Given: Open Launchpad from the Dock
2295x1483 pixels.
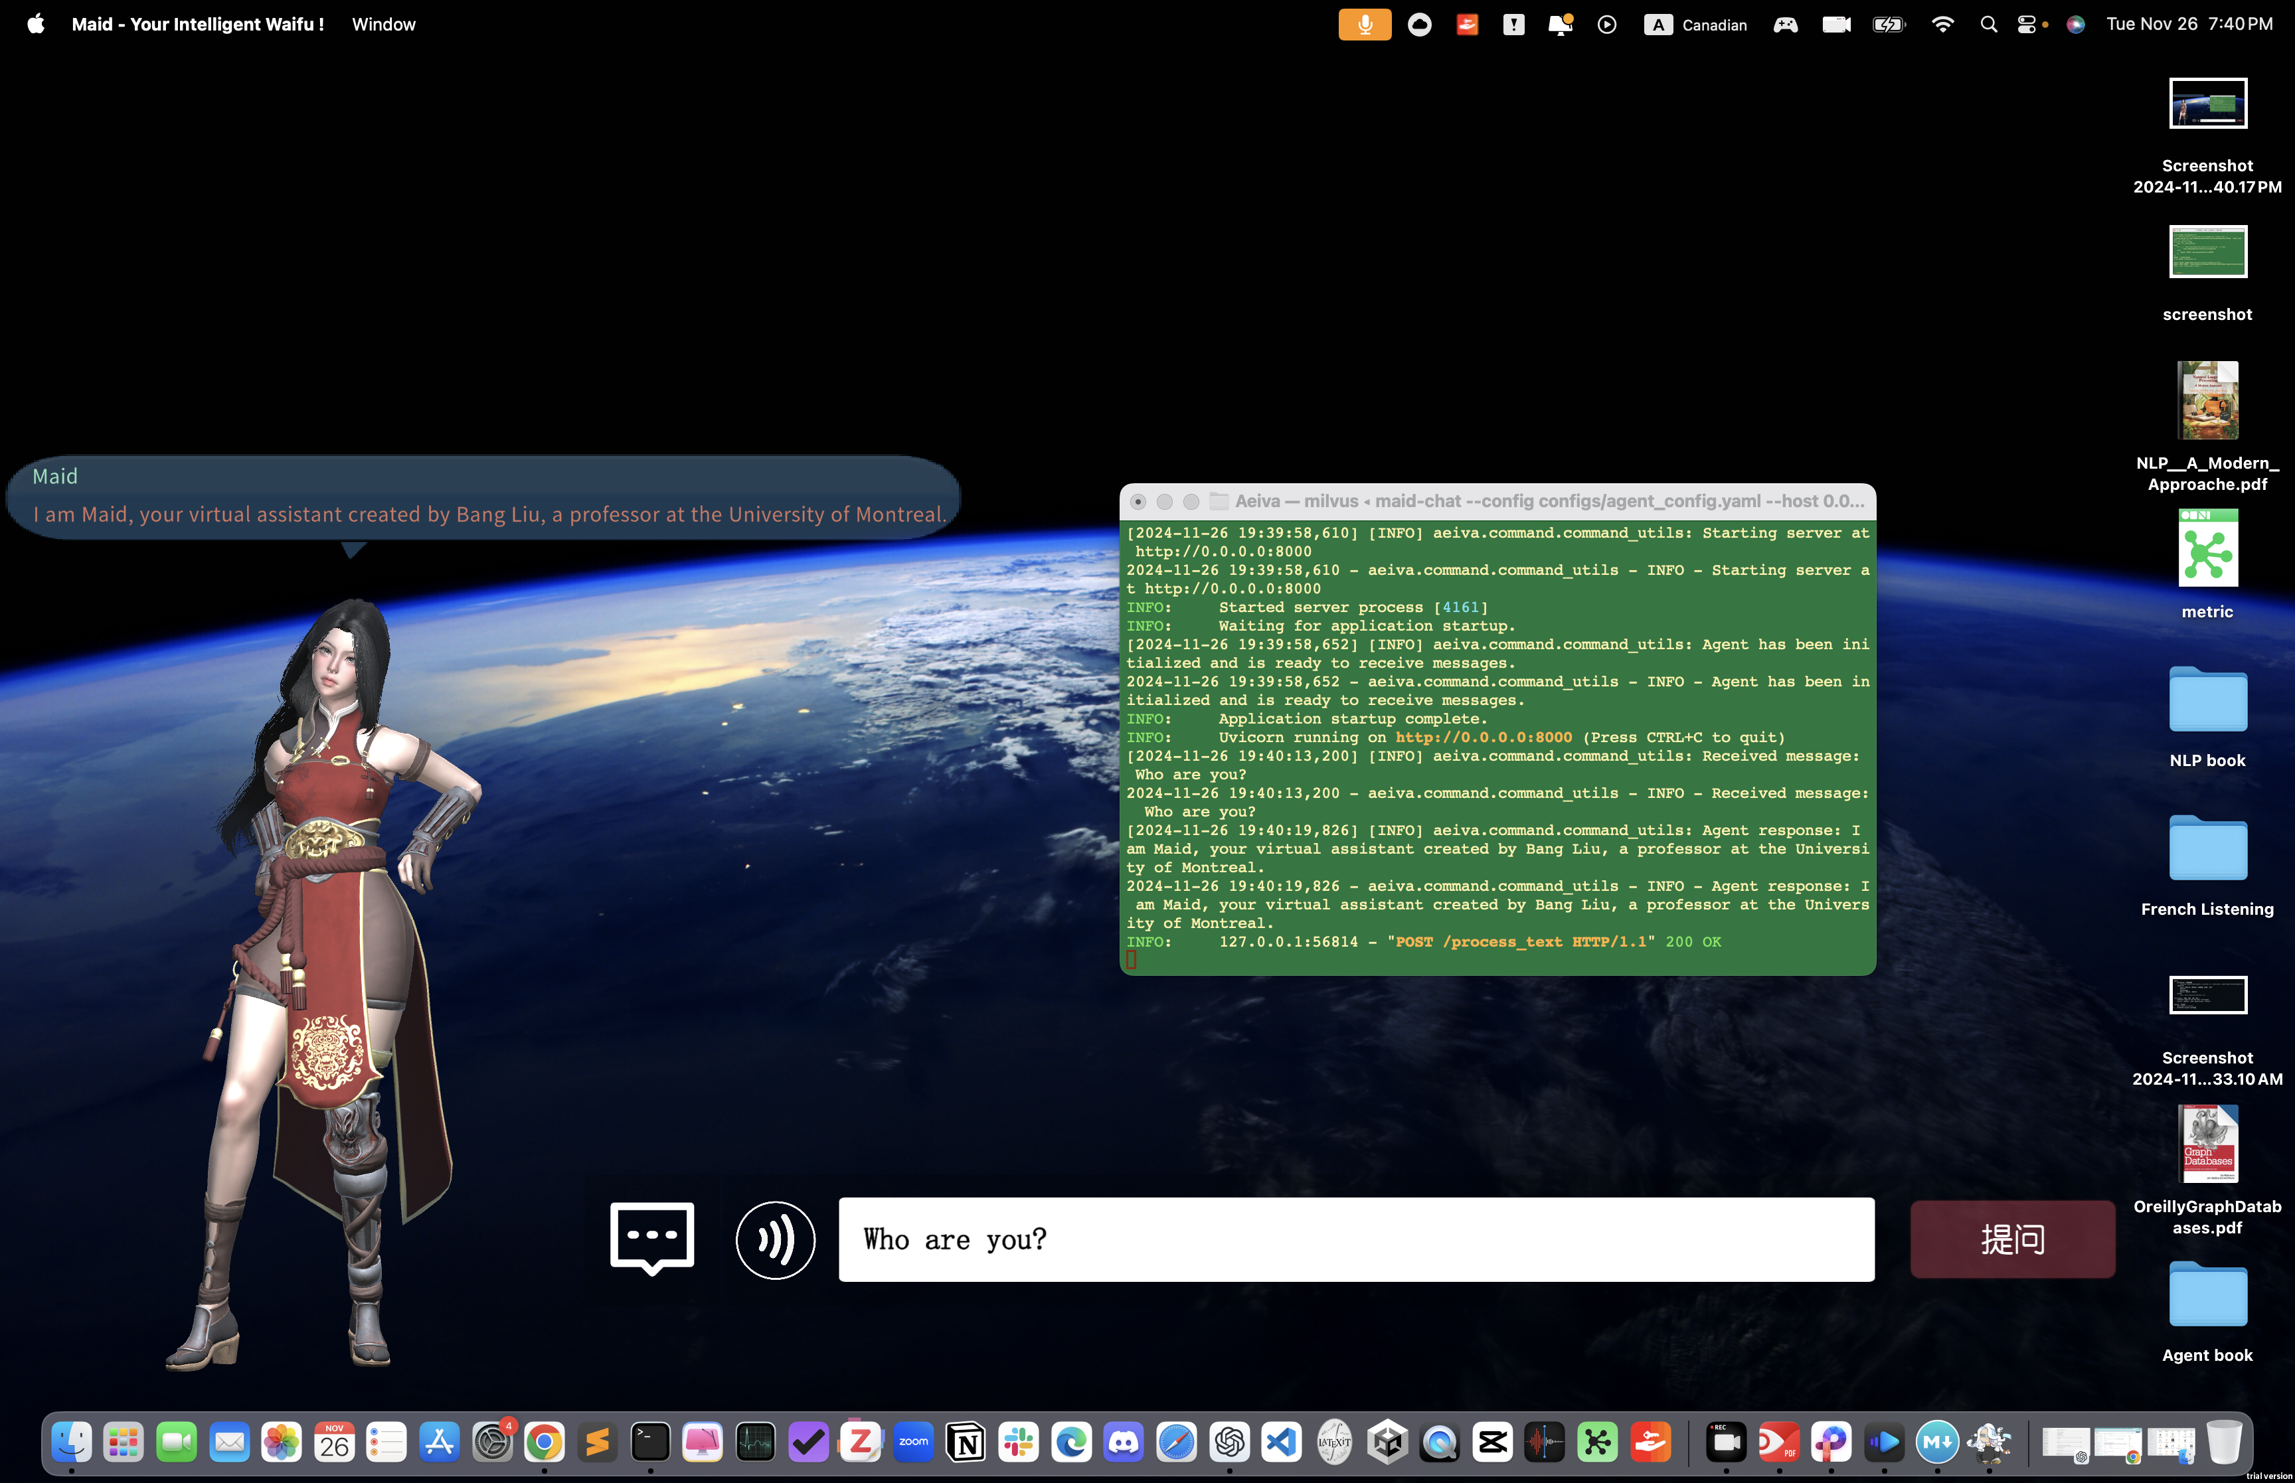Looking at the screenshot, I should (x=124, y=1442).
